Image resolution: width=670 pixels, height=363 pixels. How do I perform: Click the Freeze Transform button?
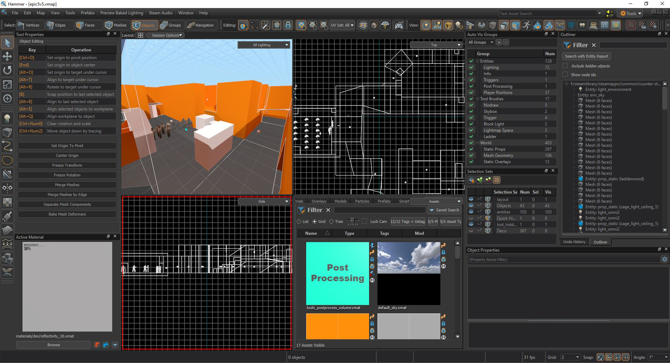click(x=67, y=165)
